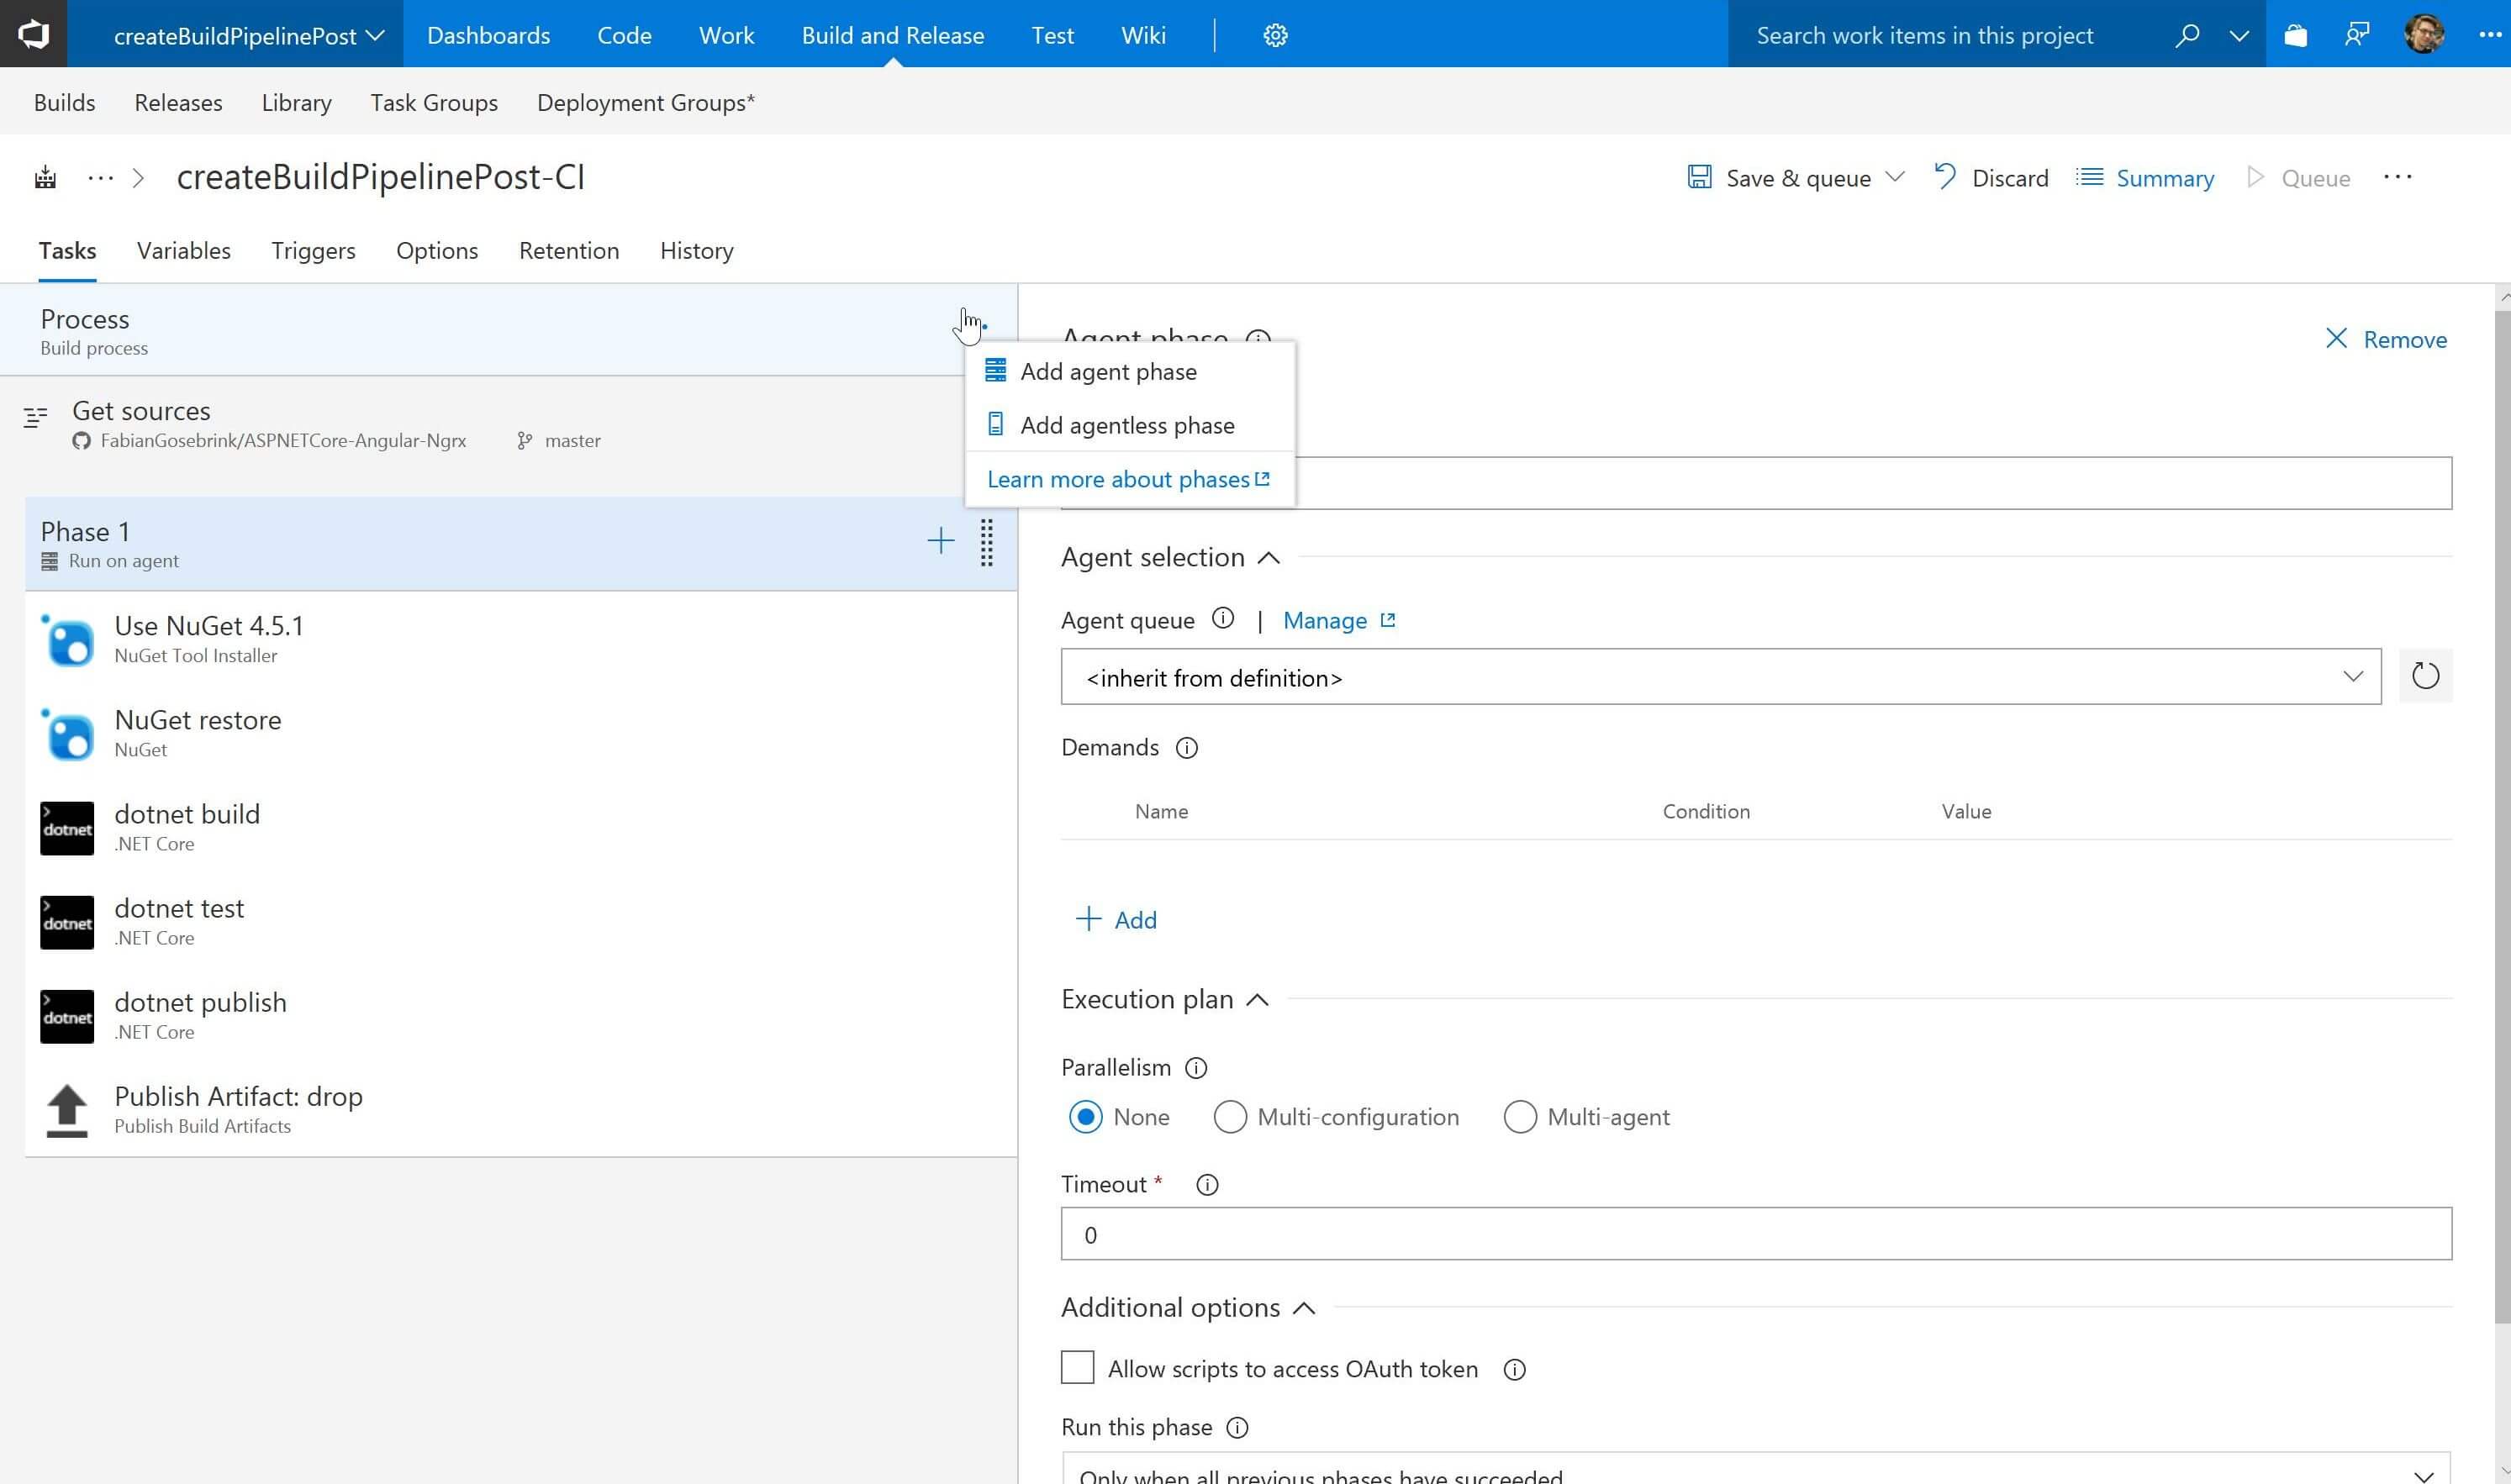Select the Multi-configuration parallelism option
The image size is (2511, 1484).
(1230, 1117)
